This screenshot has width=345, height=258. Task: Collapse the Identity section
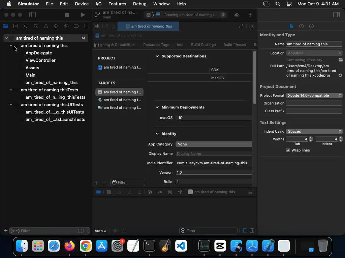tap(157, 134)
